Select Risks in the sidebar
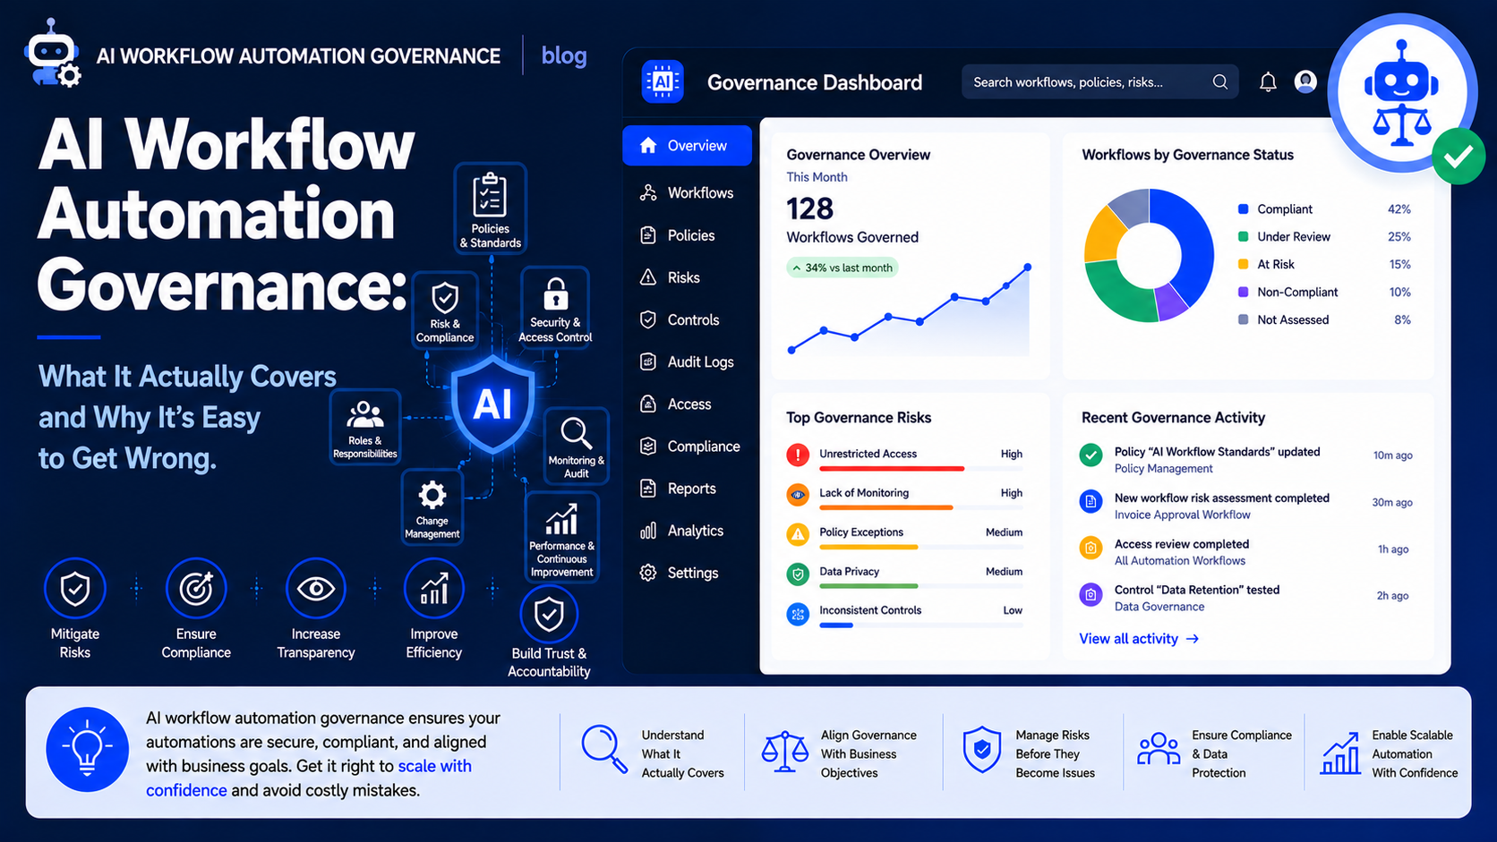The height and width of the screenshot is (842, 1497). (x=670, y=277)
